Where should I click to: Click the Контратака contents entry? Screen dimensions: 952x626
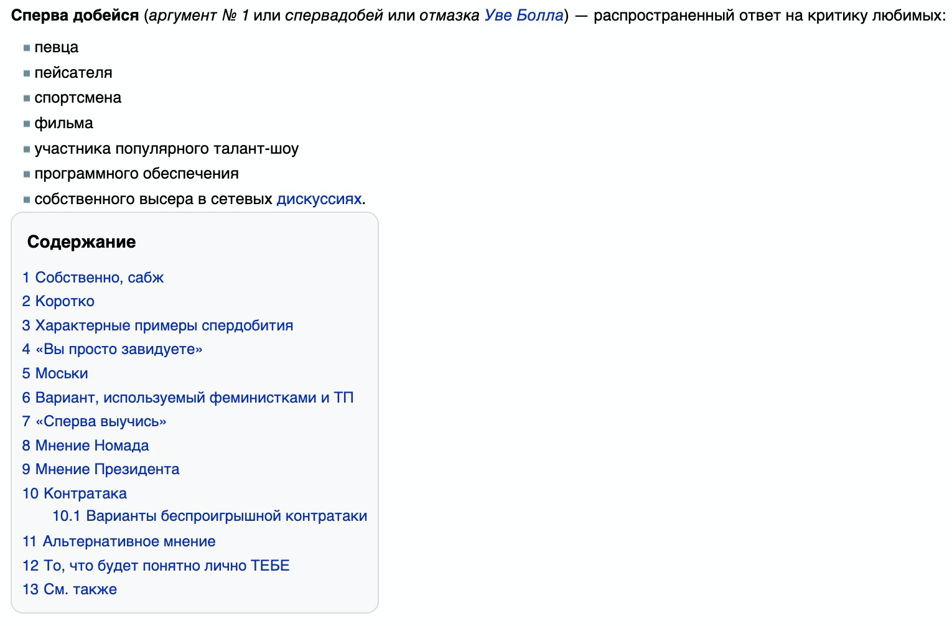[x=75, y=493]
